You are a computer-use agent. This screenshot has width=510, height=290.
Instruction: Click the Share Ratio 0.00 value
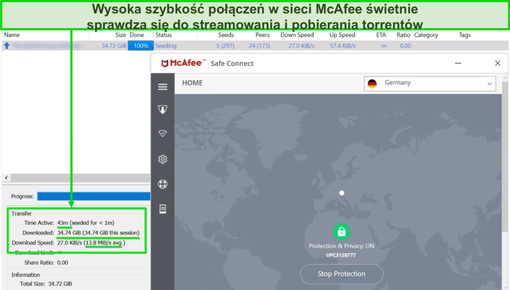point(63,263)
